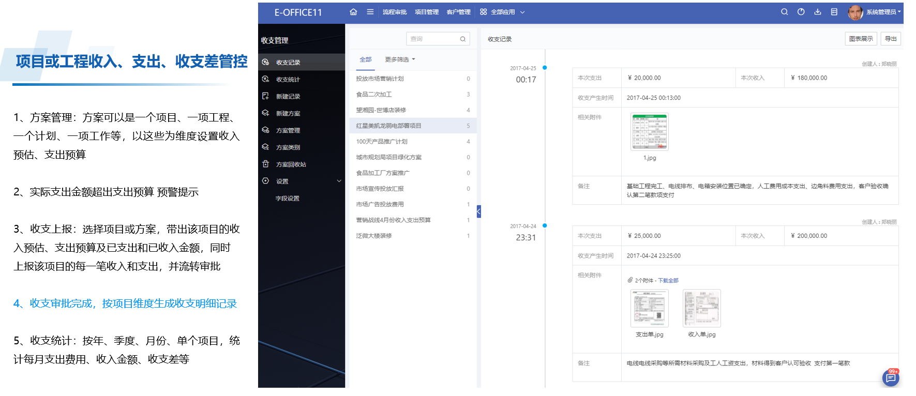
Task: Click the search magnifier in top bar
Action: click(x=785, y=12)
